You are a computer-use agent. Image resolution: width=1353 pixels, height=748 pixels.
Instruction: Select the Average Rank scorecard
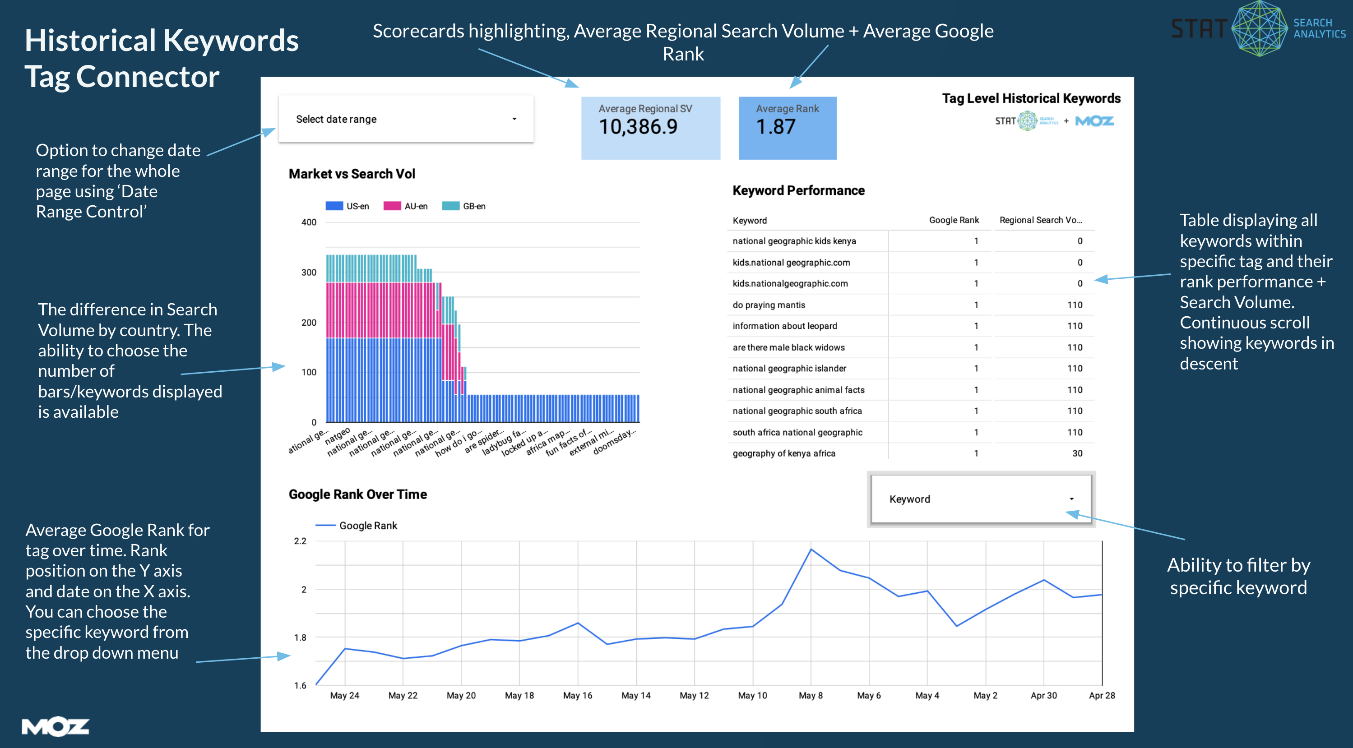coord(788,128)
